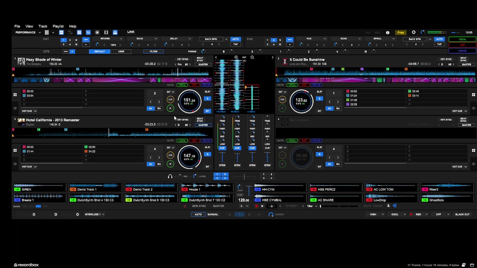Open the recording panel icon

coord(97,32)
